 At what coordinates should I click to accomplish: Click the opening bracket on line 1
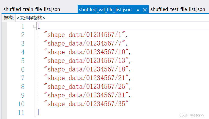pos(39,26)
